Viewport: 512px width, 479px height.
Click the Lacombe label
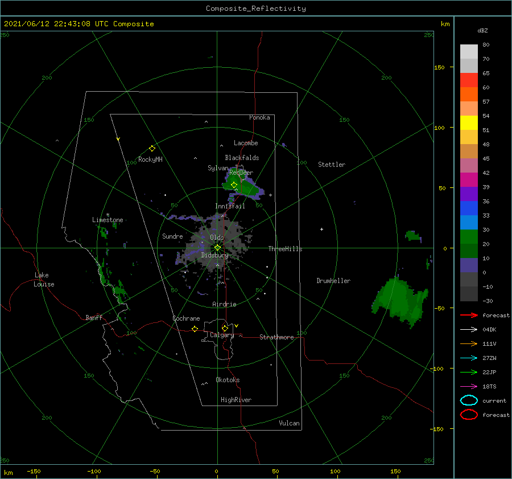click(246, 143)
